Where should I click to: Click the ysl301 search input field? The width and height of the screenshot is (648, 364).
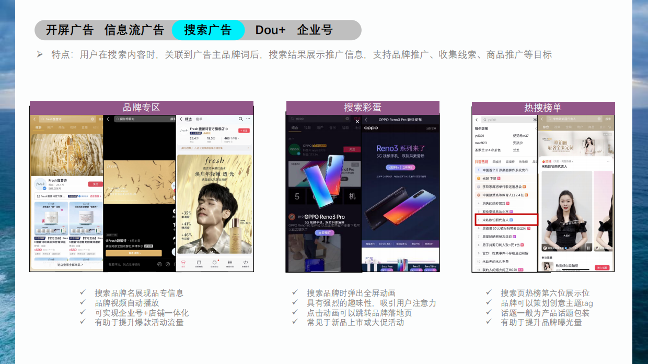[507, 120]
